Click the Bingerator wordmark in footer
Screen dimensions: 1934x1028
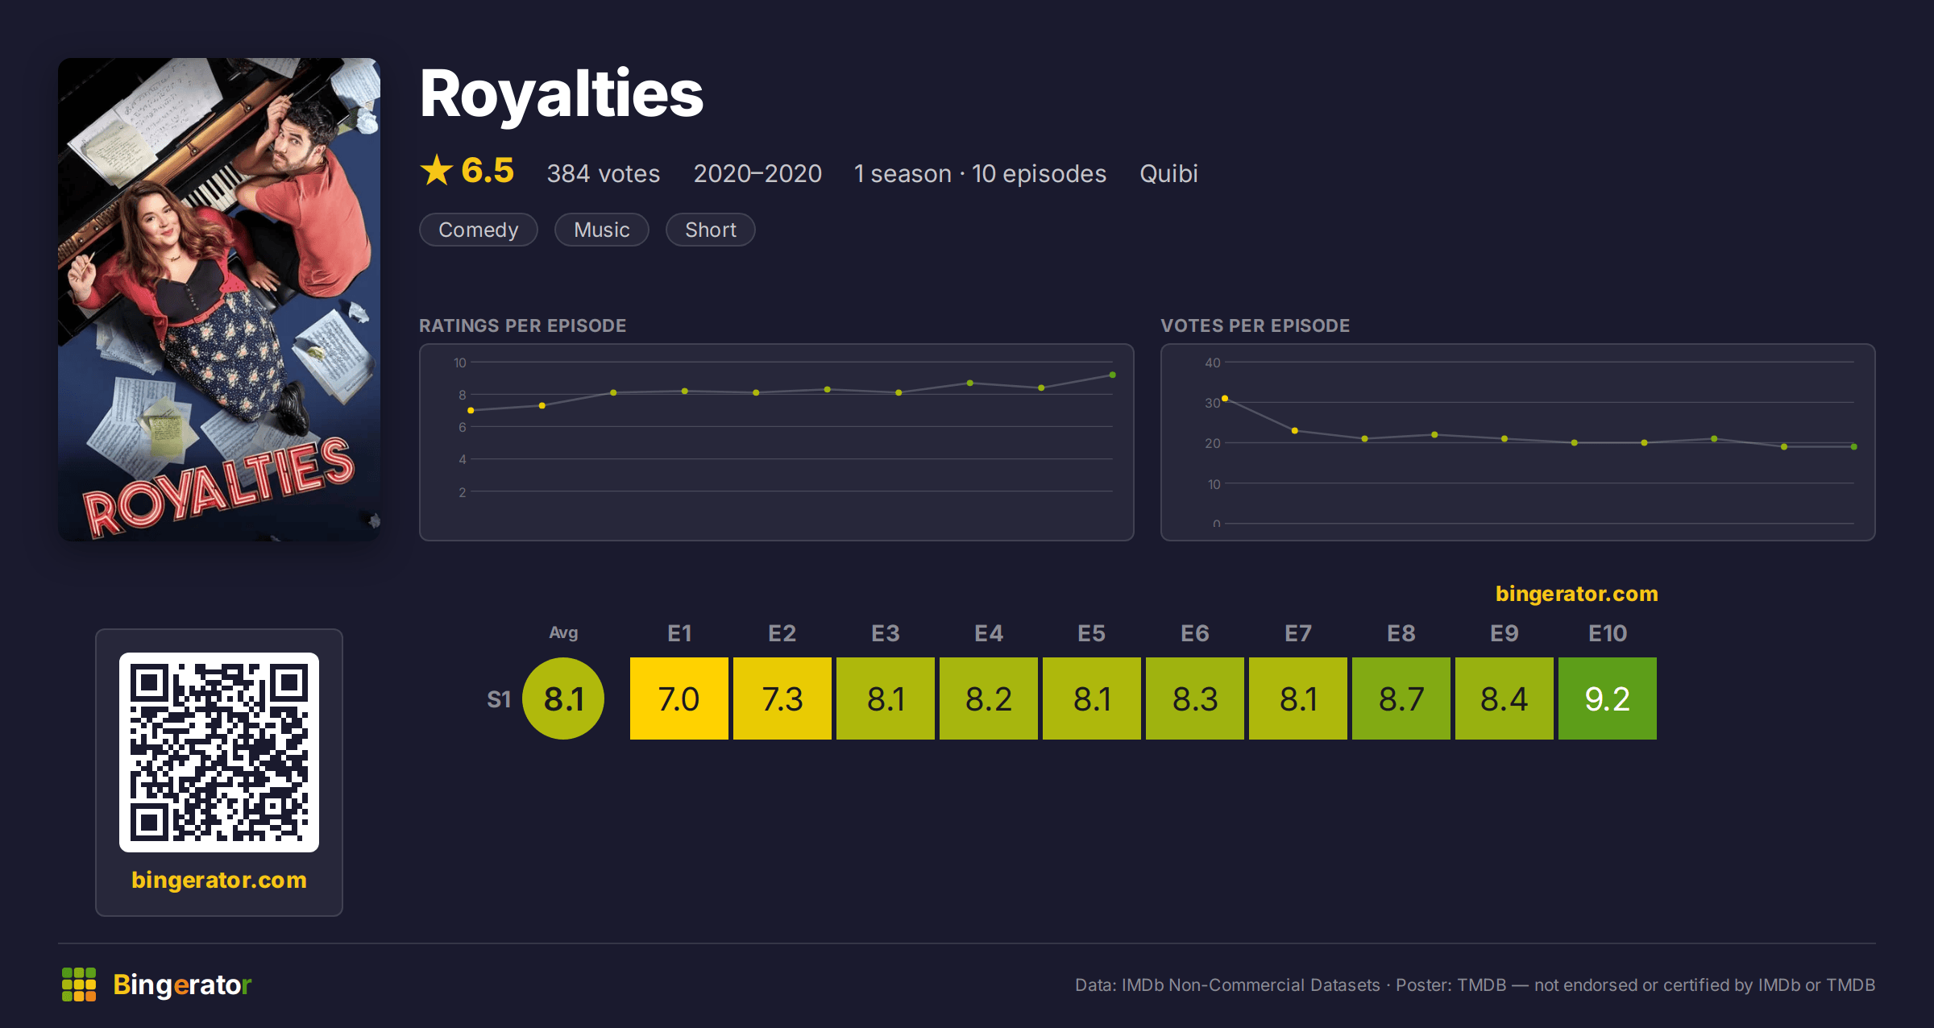(x=182, y=984)
